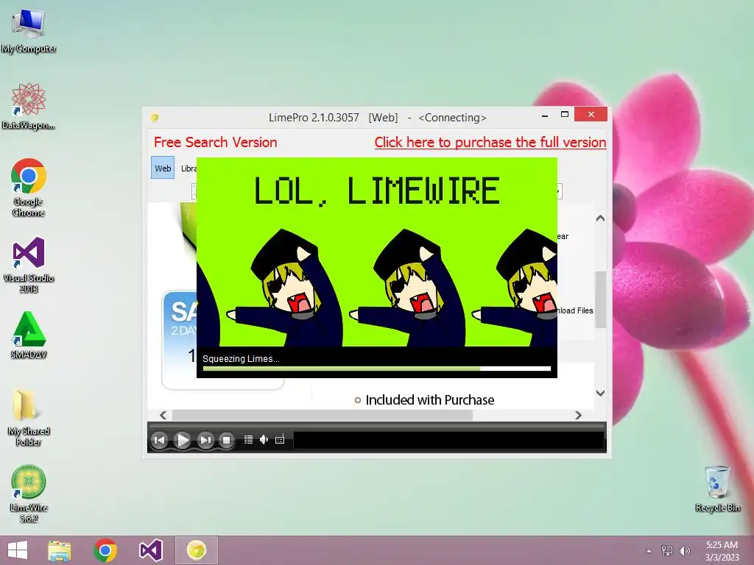
Task: Click the rightmost small player bar icon
Action: 279,440
